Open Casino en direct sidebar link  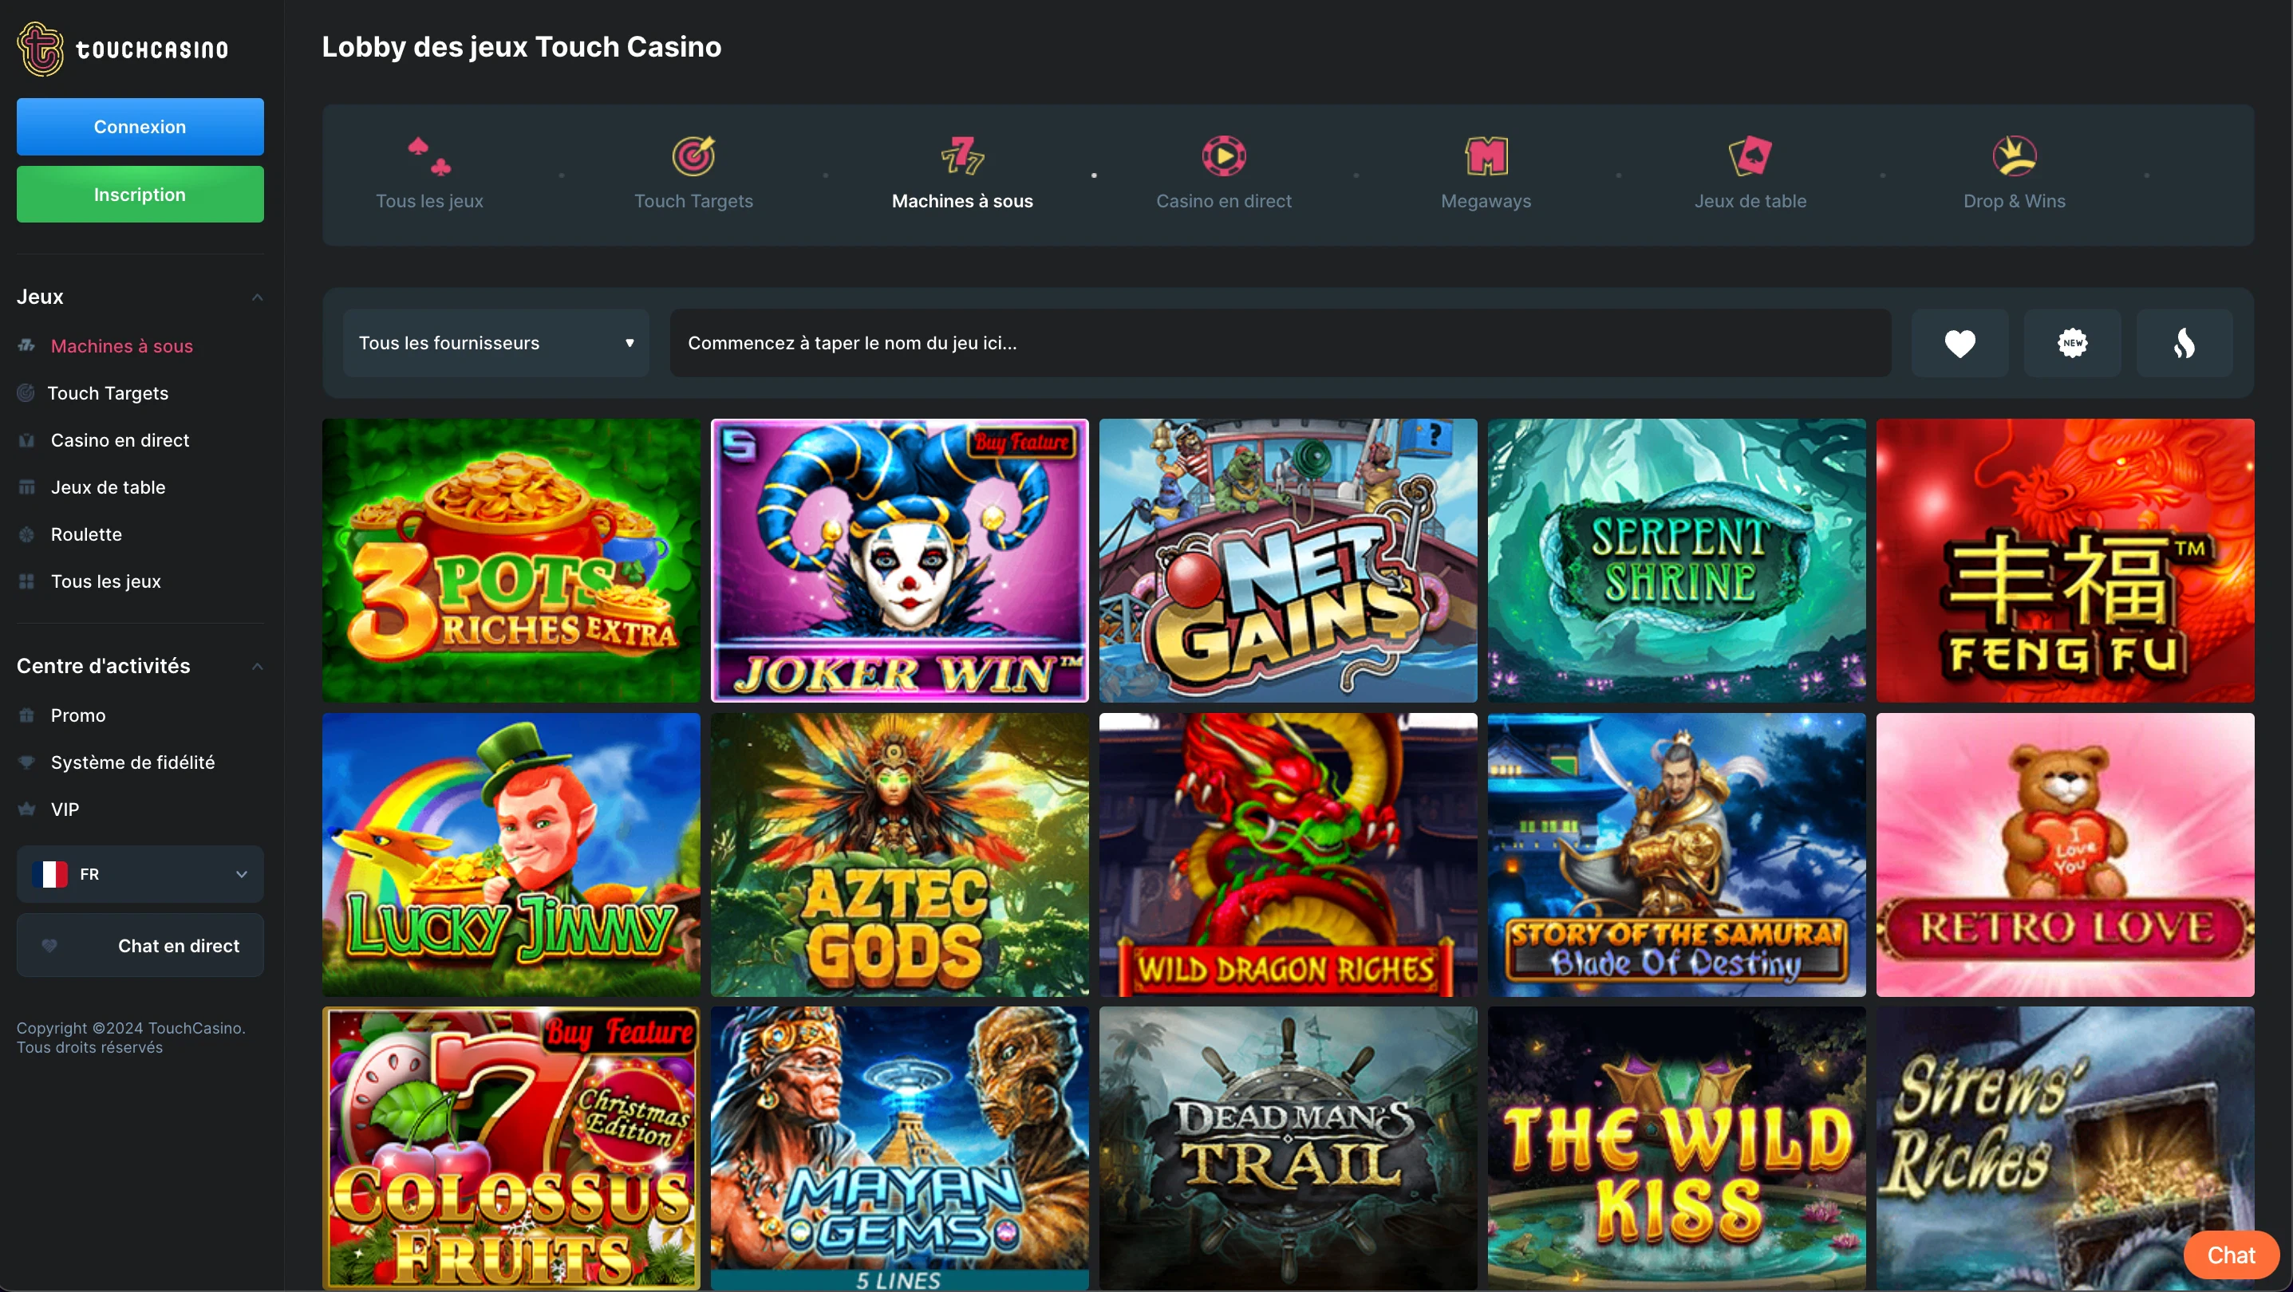pos(120,440)
